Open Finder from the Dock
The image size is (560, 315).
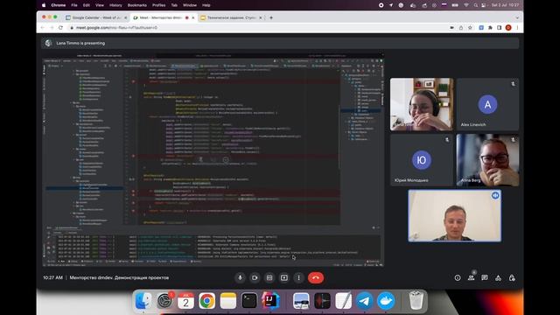(143, 300)
